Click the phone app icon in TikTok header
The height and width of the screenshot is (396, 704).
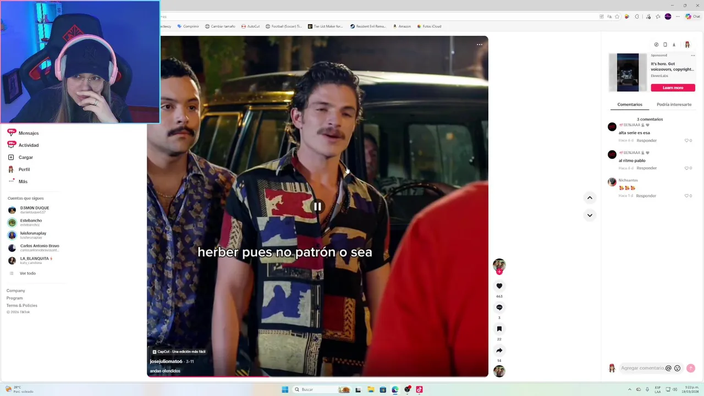[665, 45]
